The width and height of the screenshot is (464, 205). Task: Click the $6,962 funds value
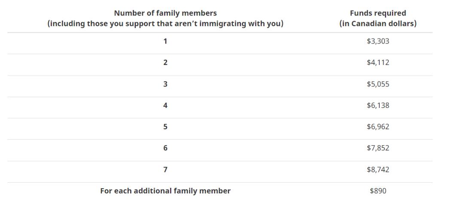tap(378, 127)
